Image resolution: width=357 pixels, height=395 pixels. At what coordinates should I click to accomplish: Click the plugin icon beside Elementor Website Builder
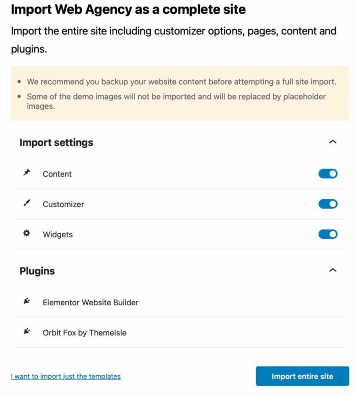click(27, 301)
